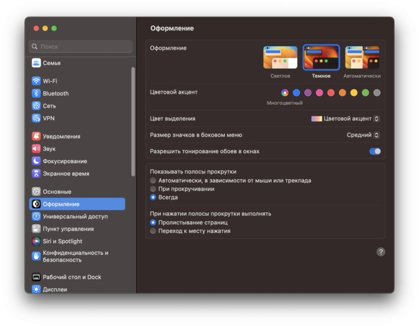The height and width of the screenshot is (326, 419).
Task: Open Siri и Spotlight label
Action: [x=63, y=241]
